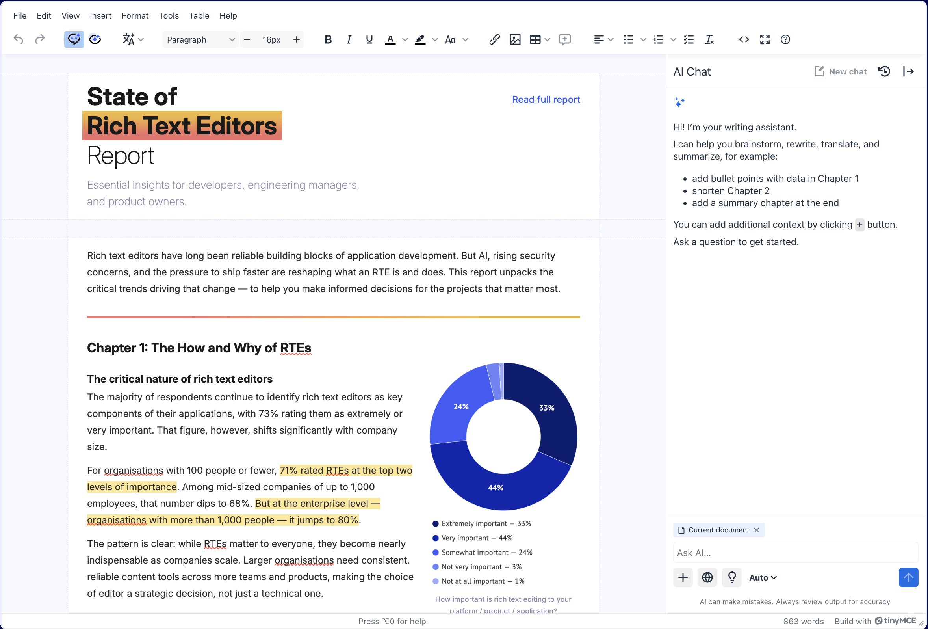The height and width of the screenshot is (629, 928).
Task: Click the donut chart image
Action: tap(503, 436)
